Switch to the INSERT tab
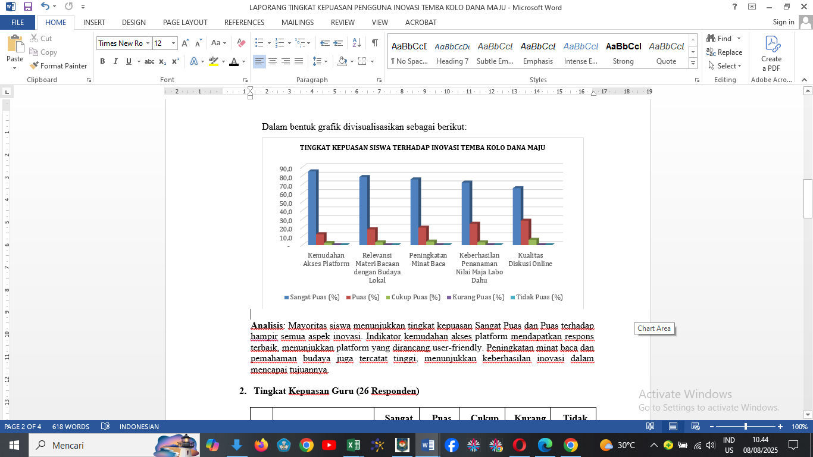 pyautogui.click(x=94, y=23)
